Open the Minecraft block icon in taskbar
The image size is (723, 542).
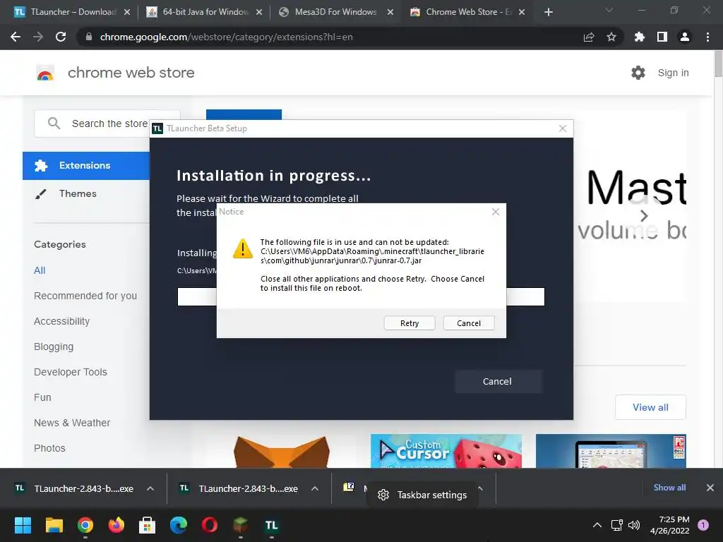point(240,525)
